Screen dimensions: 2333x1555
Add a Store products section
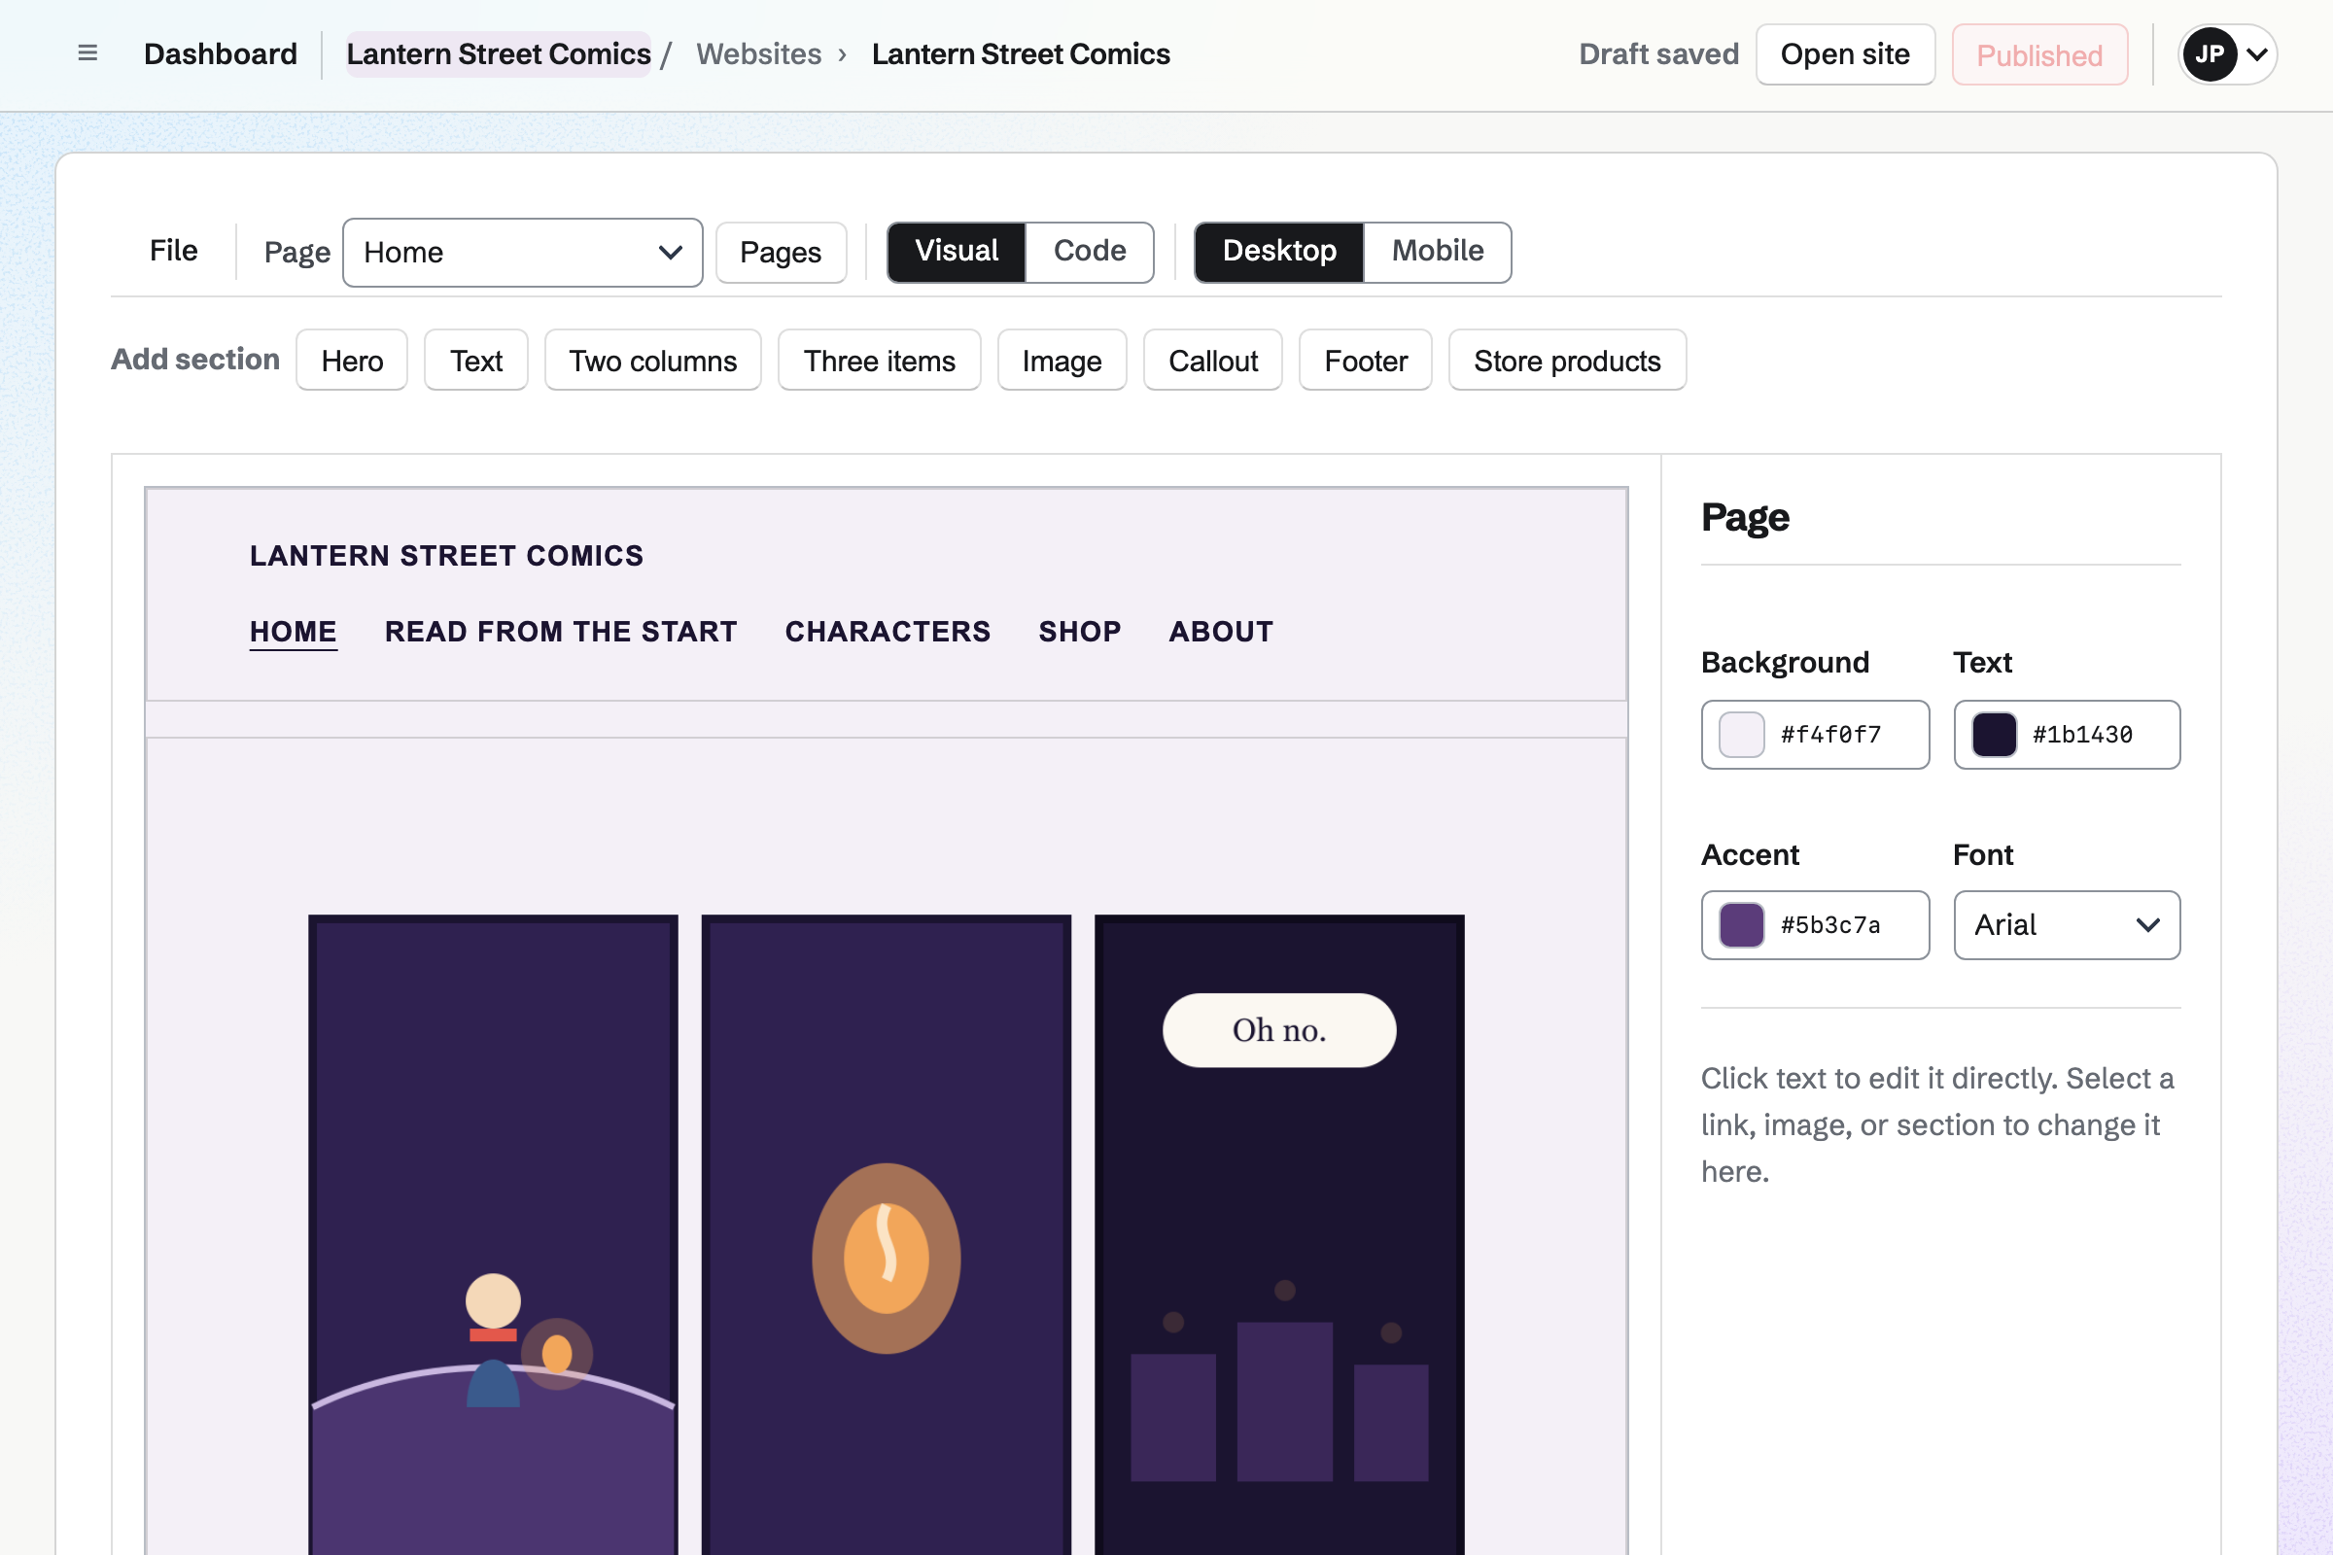pyautogui.click(x=1567, y=360)
